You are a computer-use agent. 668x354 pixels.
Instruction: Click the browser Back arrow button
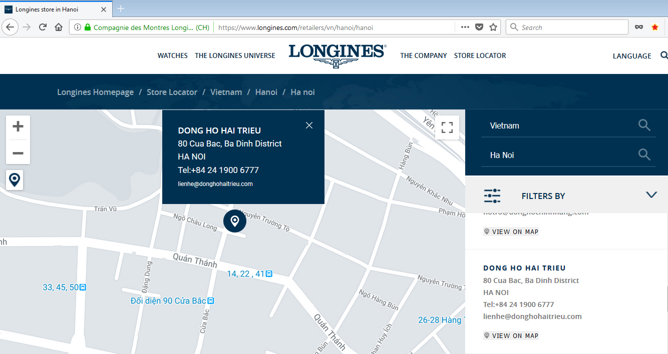(11, 27)
